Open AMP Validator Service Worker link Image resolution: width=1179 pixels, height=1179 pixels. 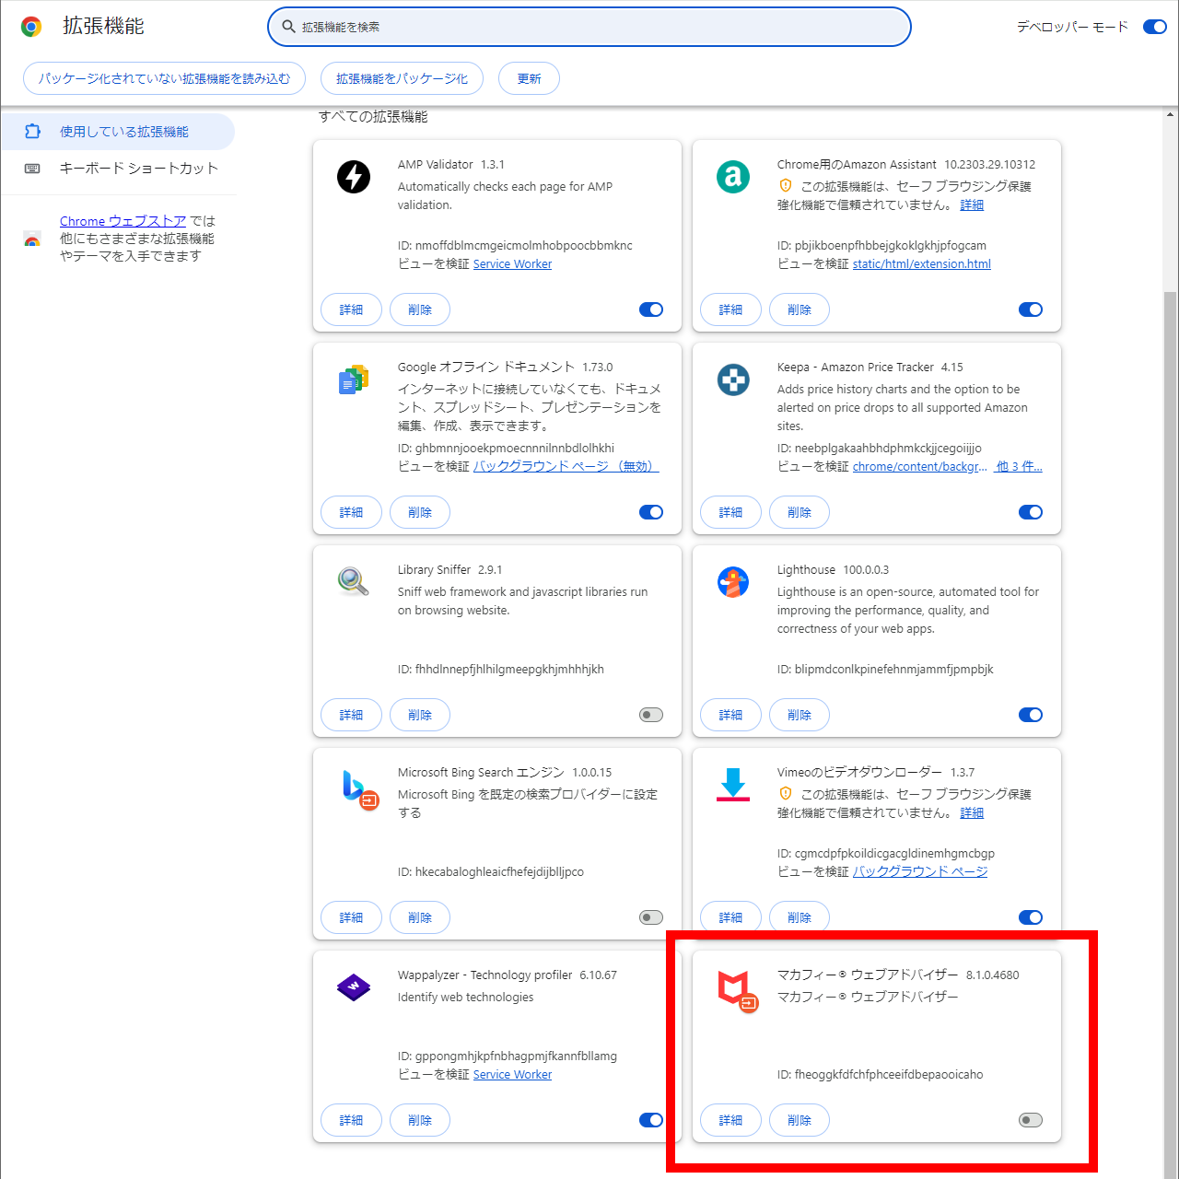(512, 264)
